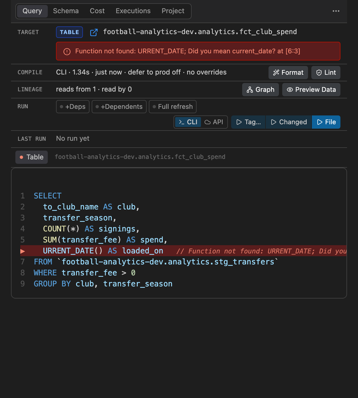This screenshot has width=358, height=398.
Task: Click 'No run yet' last run status
Action: 73,139
